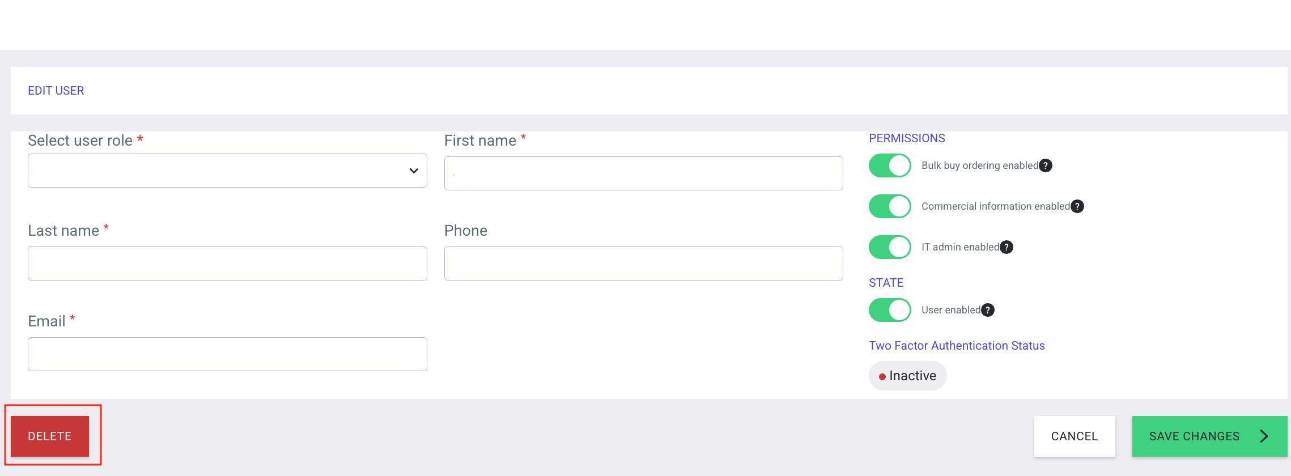Disable Commercial information enabled switch

coord(890,206)
